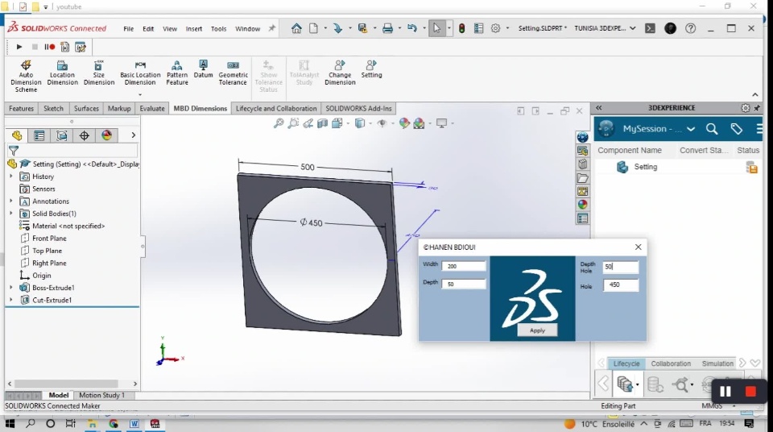Image resolution: width=773 pixels, height=432 pixels.
Task: Close the HANEN BDIOUI dialog
Action: 638,247
